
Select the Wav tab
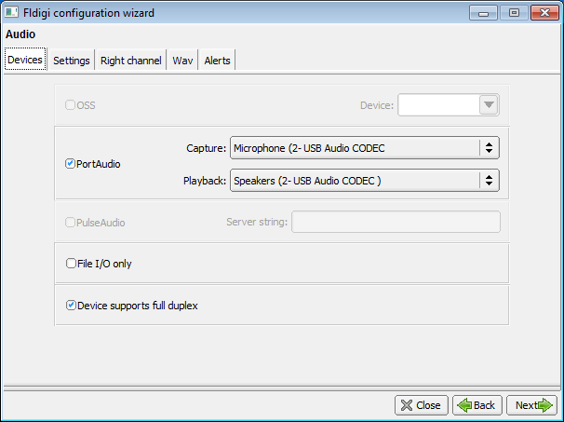coord(182,61)
